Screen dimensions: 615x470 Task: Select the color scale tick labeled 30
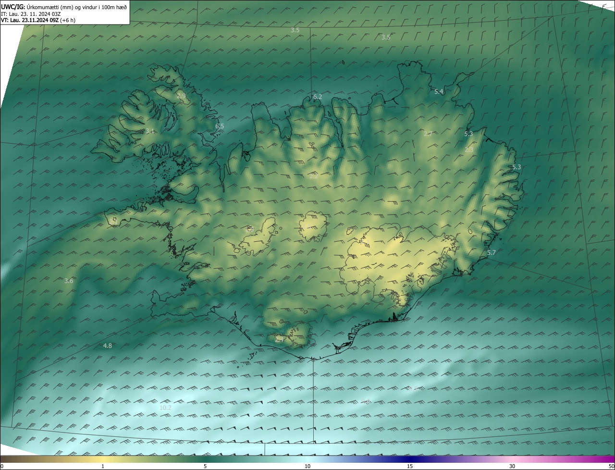click(x=512, y=466)
